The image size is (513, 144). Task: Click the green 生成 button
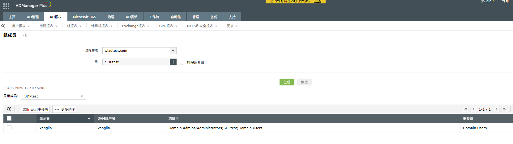click(x=287, y=82)
